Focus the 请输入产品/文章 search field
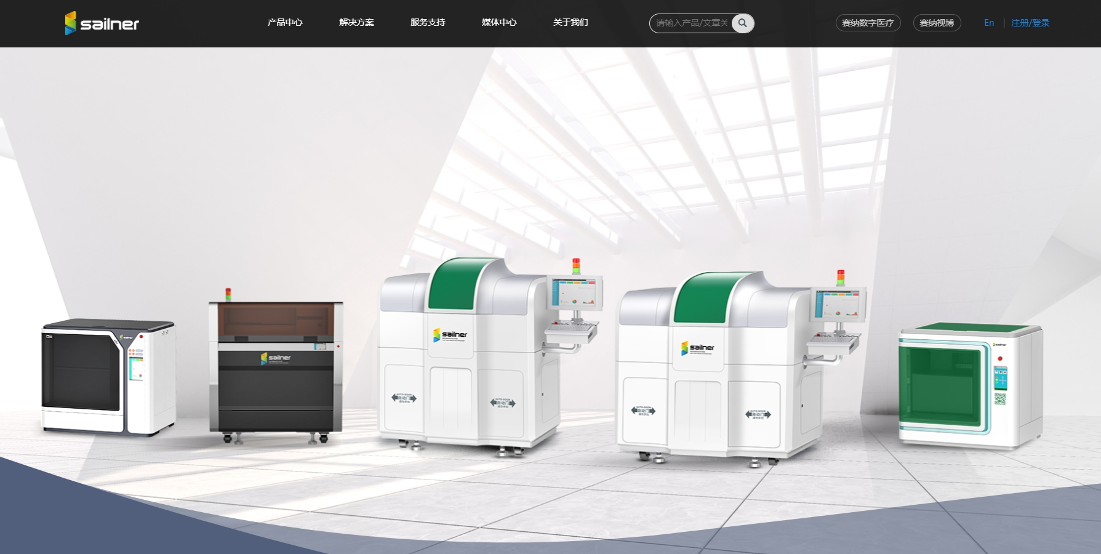Image resolution: width=1101 pixels, height=554 pixels. coord(691,23)
